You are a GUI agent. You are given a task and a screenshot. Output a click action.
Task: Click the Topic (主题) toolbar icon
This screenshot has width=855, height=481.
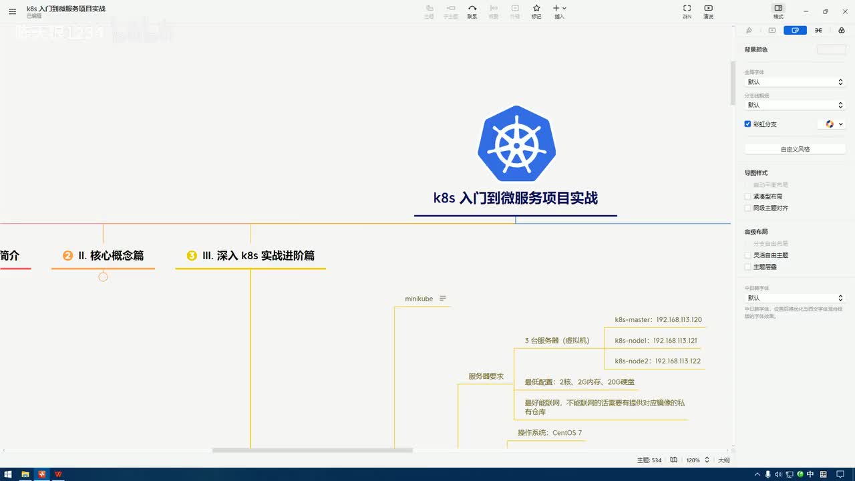429,11
